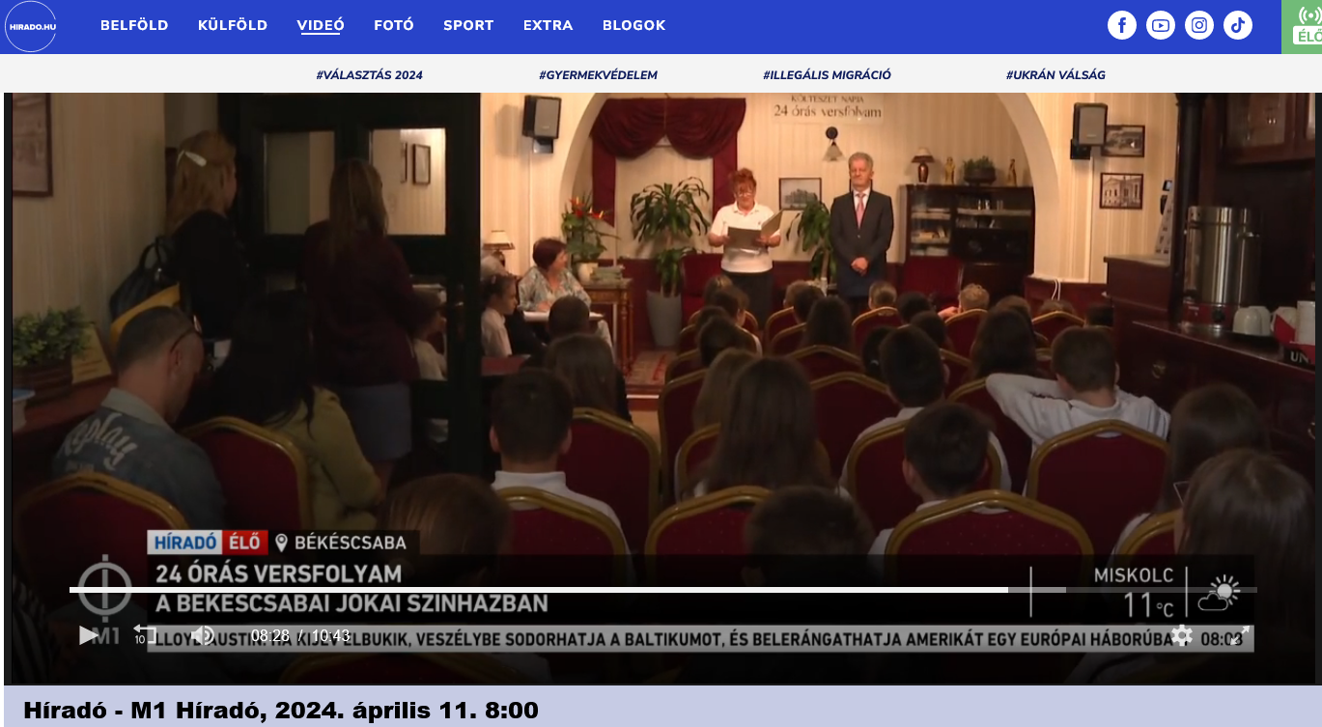Follow the #UKRÁN VÁLSÁG hashtag link
The image size is (1322, 727).
pos(1055,75)
